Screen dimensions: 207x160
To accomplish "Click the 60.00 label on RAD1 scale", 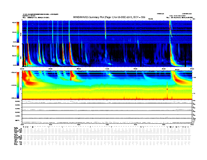I will [14, 46].
